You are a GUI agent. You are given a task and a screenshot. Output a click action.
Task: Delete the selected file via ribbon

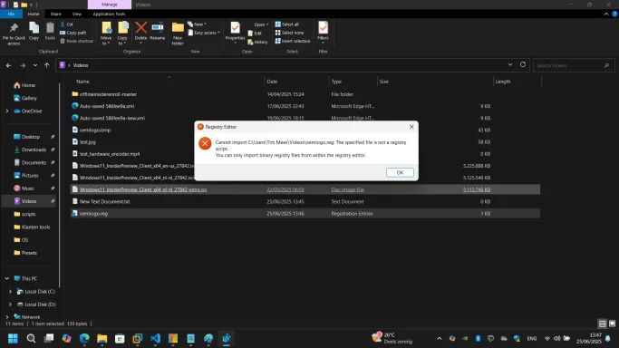point(140,32)
